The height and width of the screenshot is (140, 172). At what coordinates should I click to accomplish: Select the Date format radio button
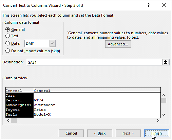(7, 43)
